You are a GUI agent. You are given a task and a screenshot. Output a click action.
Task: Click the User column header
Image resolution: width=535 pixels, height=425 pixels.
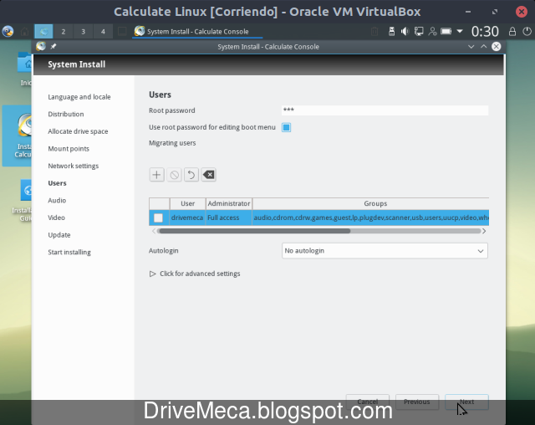187,203
